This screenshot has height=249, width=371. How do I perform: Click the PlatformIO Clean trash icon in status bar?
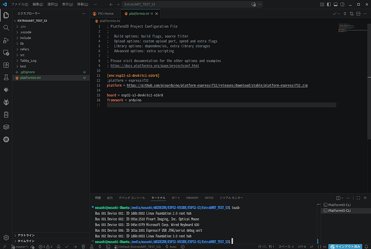coord(83,247)
